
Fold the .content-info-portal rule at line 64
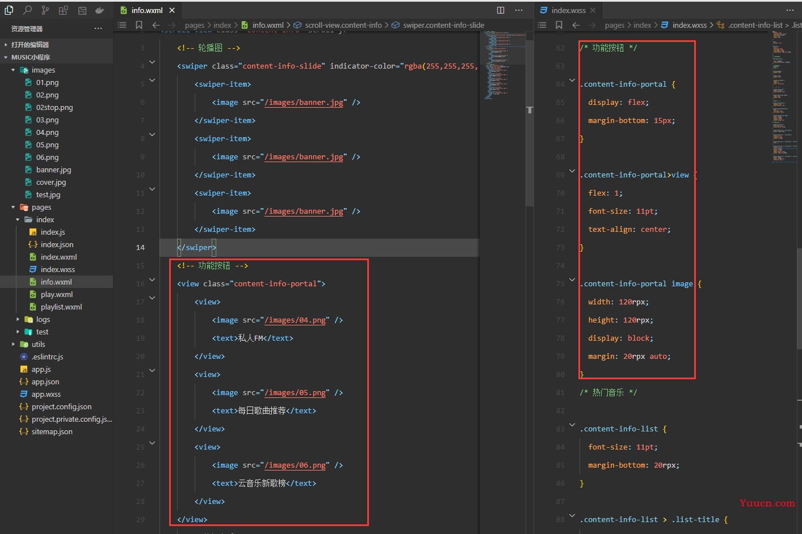(572, 80)
